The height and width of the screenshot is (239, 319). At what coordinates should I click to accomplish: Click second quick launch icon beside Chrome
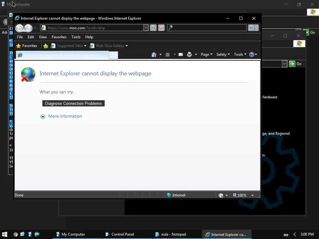22,234
